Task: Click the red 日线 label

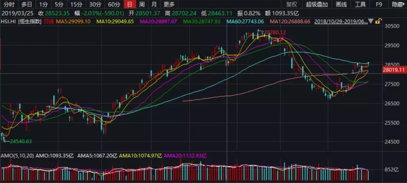Action: (49, 21)
